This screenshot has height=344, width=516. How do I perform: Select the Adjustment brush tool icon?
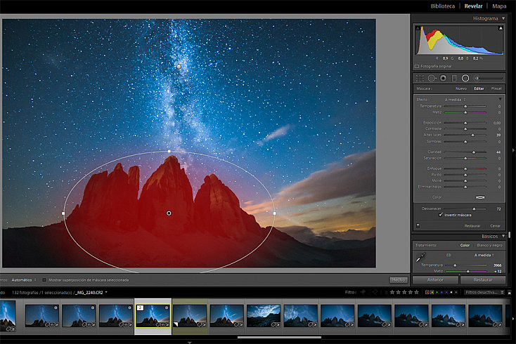(x=489, y=78)
